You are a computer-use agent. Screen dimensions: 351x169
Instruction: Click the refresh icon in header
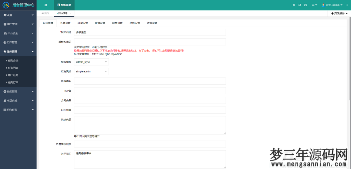300,5
